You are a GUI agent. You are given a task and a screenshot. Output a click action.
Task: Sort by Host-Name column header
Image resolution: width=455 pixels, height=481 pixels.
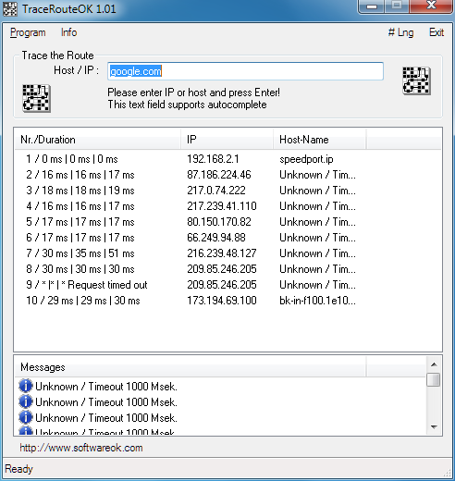tap(320, 140)
